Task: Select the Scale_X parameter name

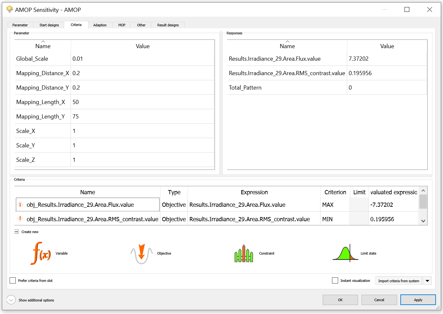Action: click(26, 131)
